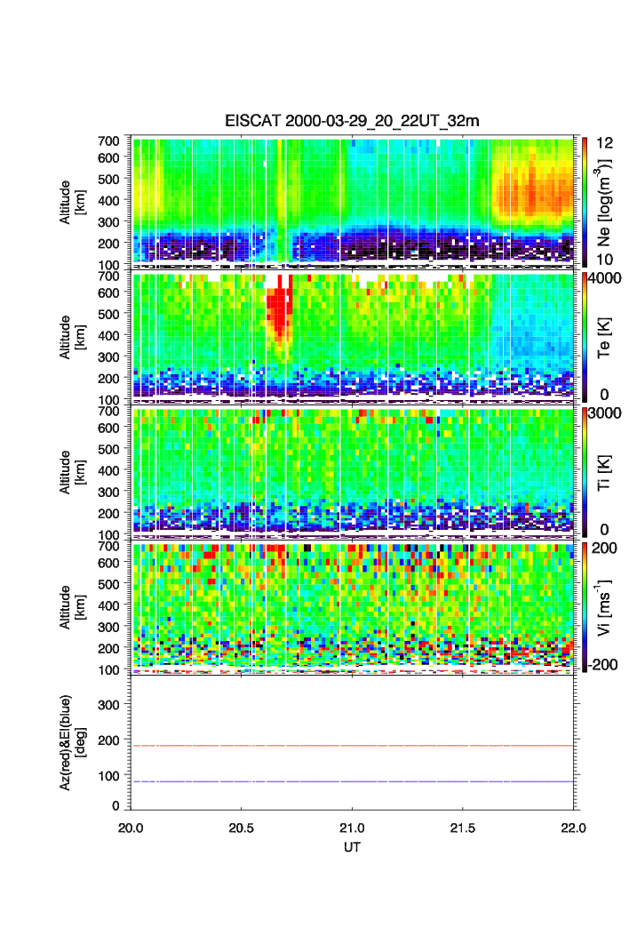
Task: Select the 'Vi [ms⁻¹]' colorbar label
Action: pos(608,606)
